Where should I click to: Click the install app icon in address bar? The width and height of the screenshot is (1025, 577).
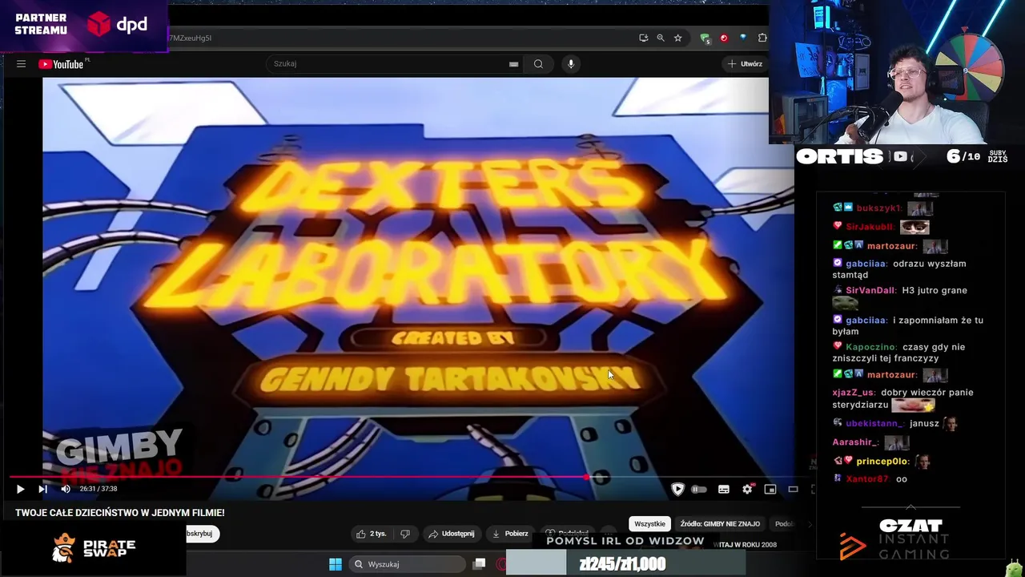tap(643, 38)
